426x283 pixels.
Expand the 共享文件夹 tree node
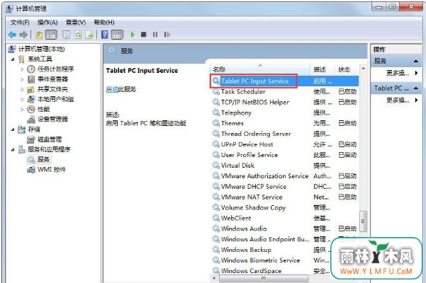click(22, 89)
